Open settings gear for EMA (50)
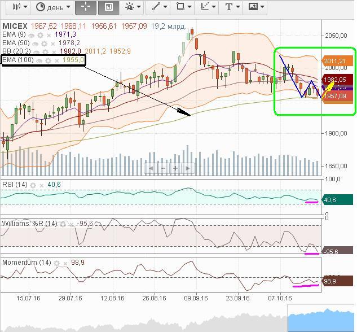The image size is (357, 332). point(44,43)
